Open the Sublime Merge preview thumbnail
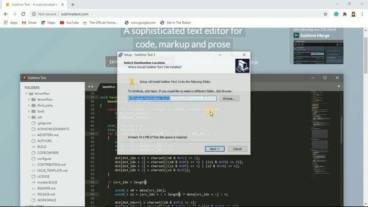This screenshot has width=368, height=207. (318, 52)
